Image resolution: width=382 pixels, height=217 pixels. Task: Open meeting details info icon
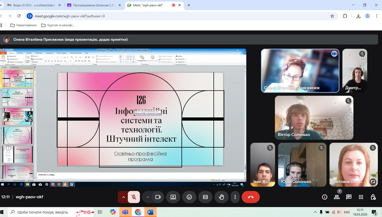coord(325,197)
